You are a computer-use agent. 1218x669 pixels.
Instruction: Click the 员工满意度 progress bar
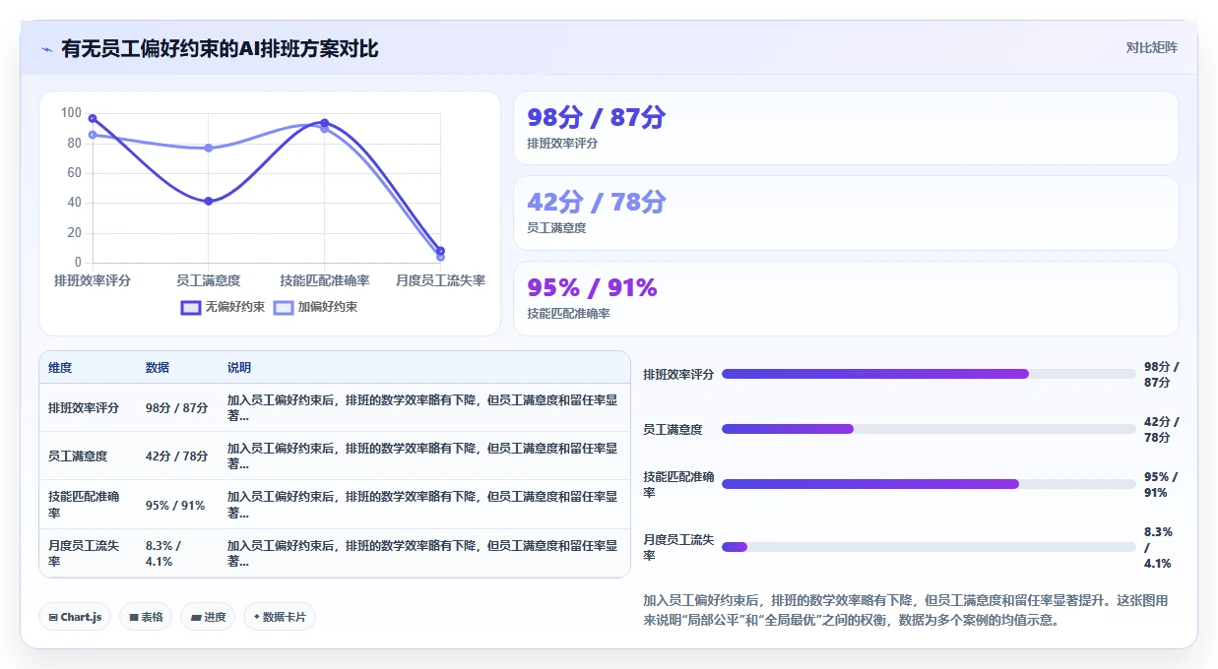[x=929, y=429]
